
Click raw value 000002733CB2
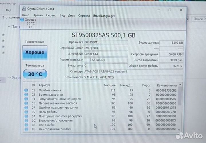166,90
